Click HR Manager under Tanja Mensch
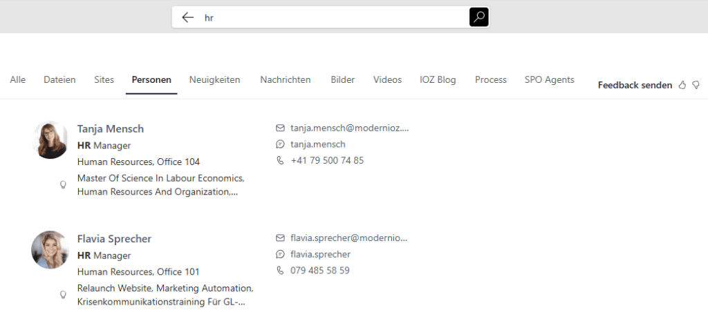This screenshot has height=328, width=708. click(x=104, y=145)
